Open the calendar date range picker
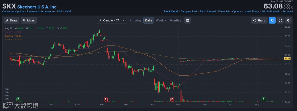Image resolution: width=297 pixels, height=111 pixels. click(x=188, y=20)
